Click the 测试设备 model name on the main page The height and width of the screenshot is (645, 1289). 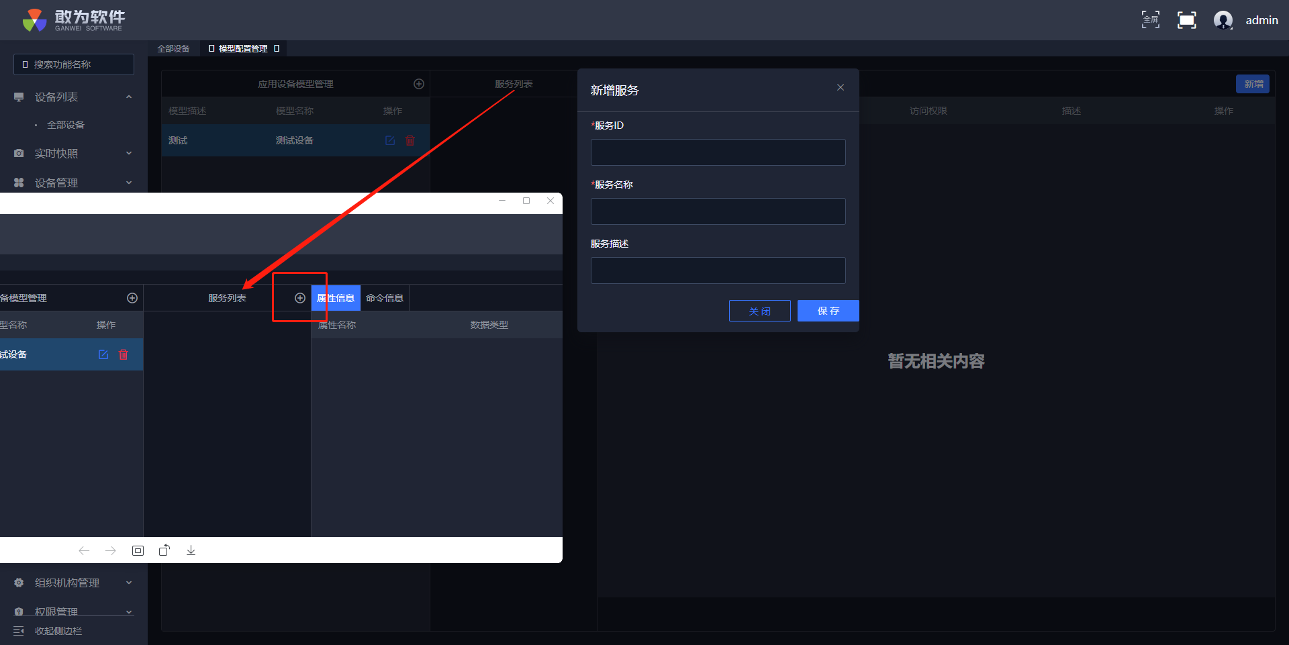(x=295, y=140)
